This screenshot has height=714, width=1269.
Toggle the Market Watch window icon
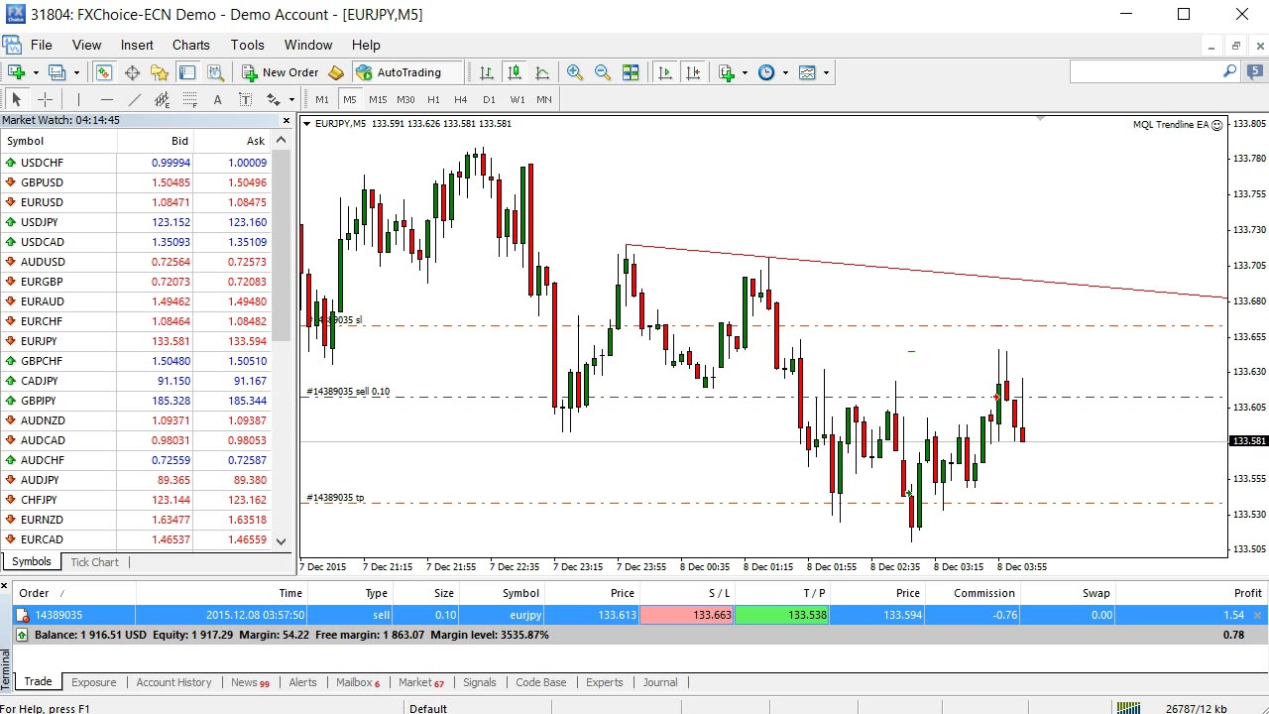(104, 72)
